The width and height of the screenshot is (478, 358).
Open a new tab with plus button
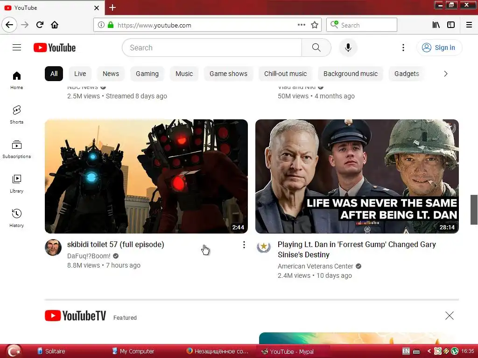pos(112,7)
